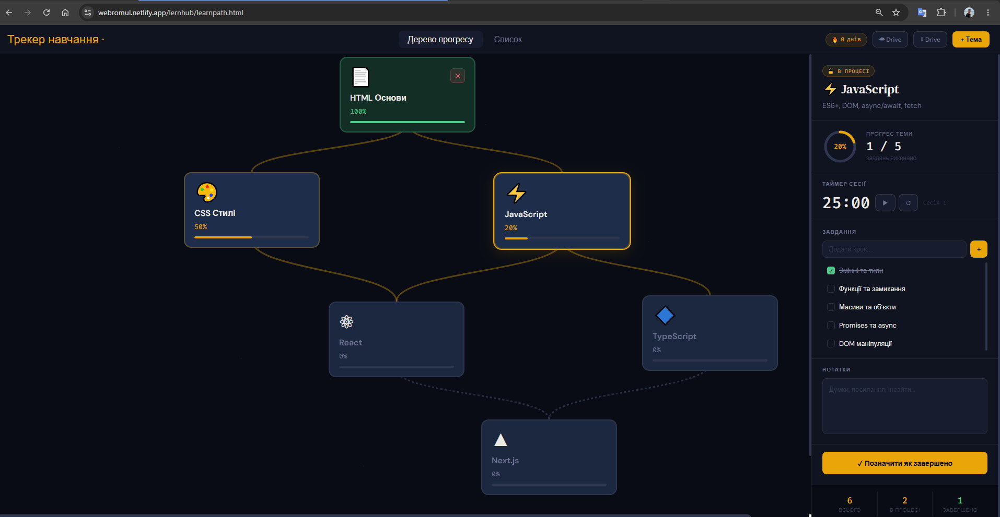Open the browser home page
1000x517 pixels.
click(65, 13)
